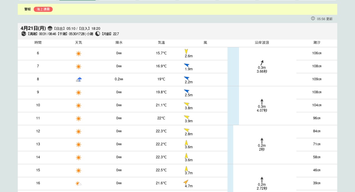Click the rain umbrella icon at hour 8
Viewport: 355px width, 192px height.
79,79
